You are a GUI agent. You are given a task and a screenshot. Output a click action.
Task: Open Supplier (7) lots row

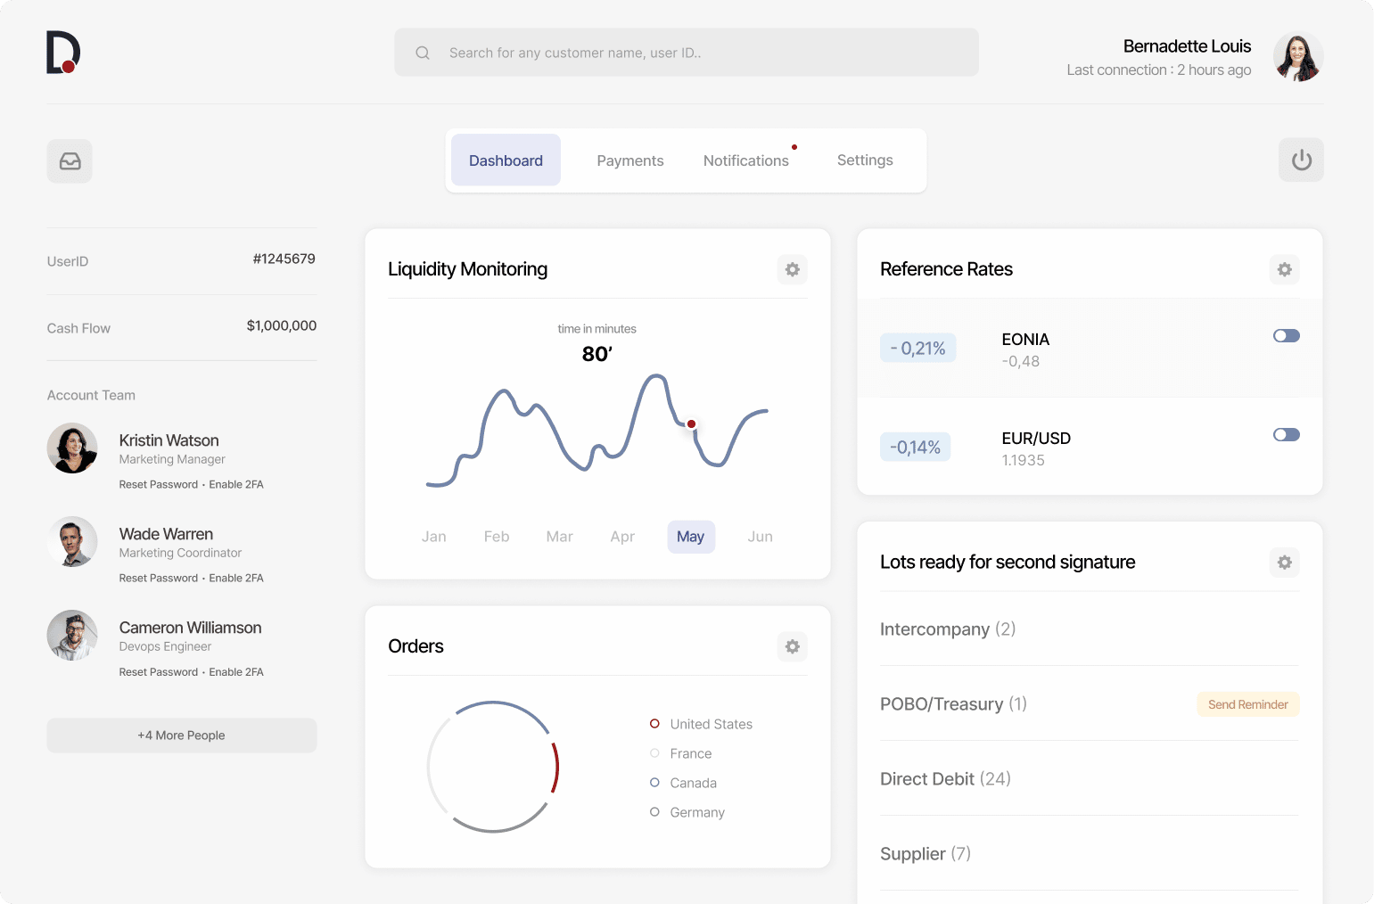pos(1090,854)
